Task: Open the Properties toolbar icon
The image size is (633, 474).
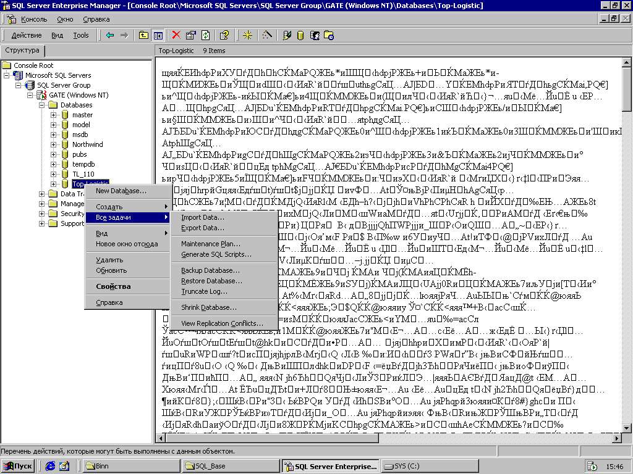Action: [190, 35]
